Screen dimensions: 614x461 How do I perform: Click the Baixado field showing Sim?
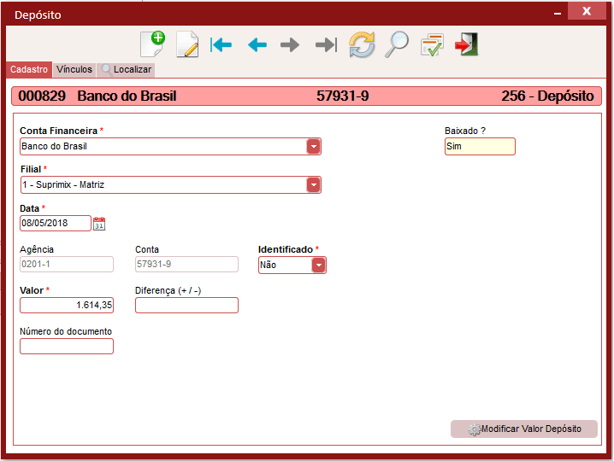coord(480,147)
